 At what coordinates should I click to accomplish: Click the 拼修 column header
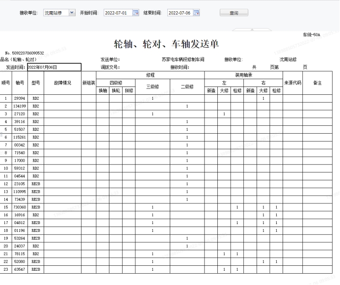(129, 90)
